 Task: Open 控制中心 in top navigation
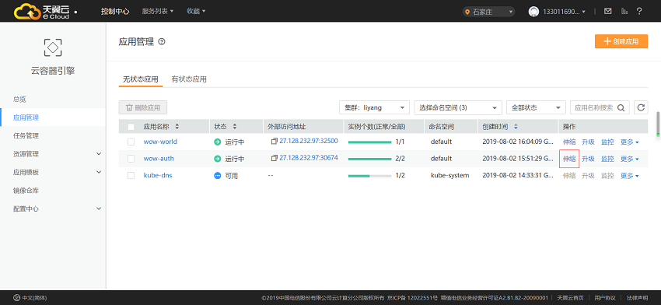coord(115,12)
